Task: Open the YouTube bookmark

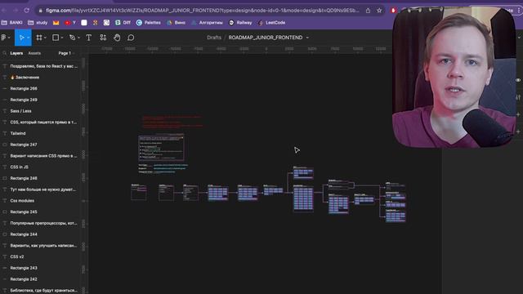Action: pos(70,23)
